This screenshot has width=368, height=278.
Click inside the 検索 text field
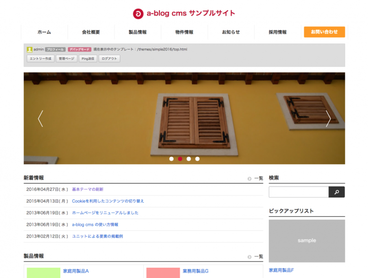(298, 192)
